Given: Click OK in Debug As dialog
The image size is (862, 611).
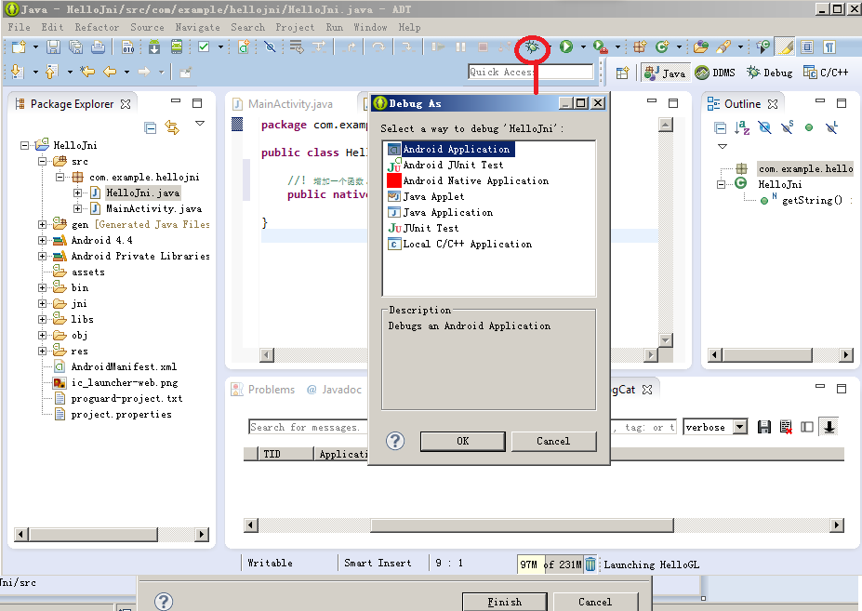Looking at the screenshot, I should 462,441.
